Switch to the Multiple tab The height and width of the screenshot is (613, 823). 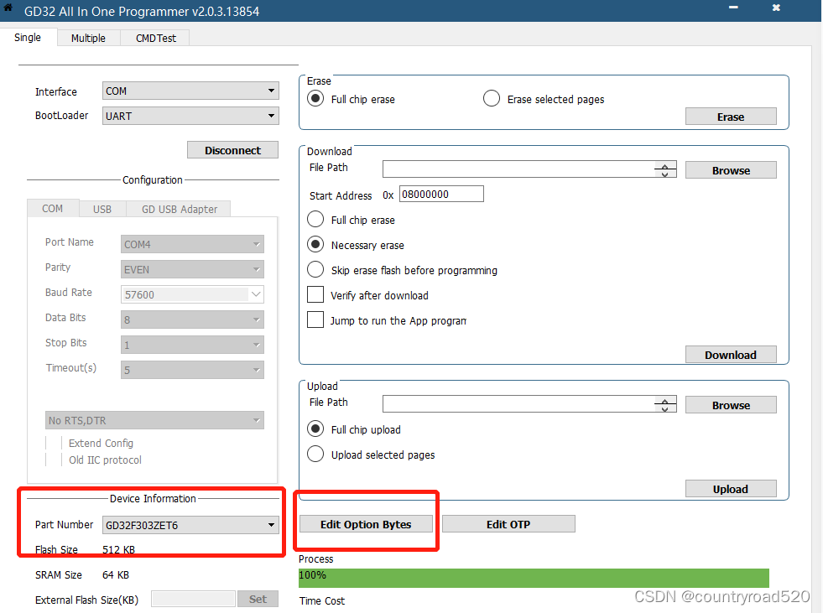tap(88, 38)
